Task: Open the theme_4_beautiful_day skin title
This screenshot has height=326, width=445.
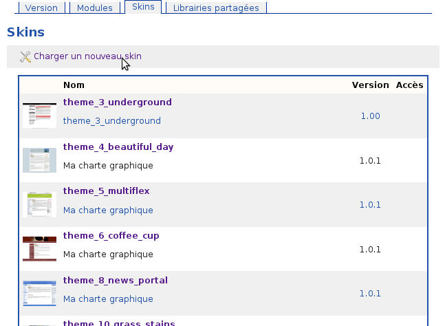Action: pos(118,146)
